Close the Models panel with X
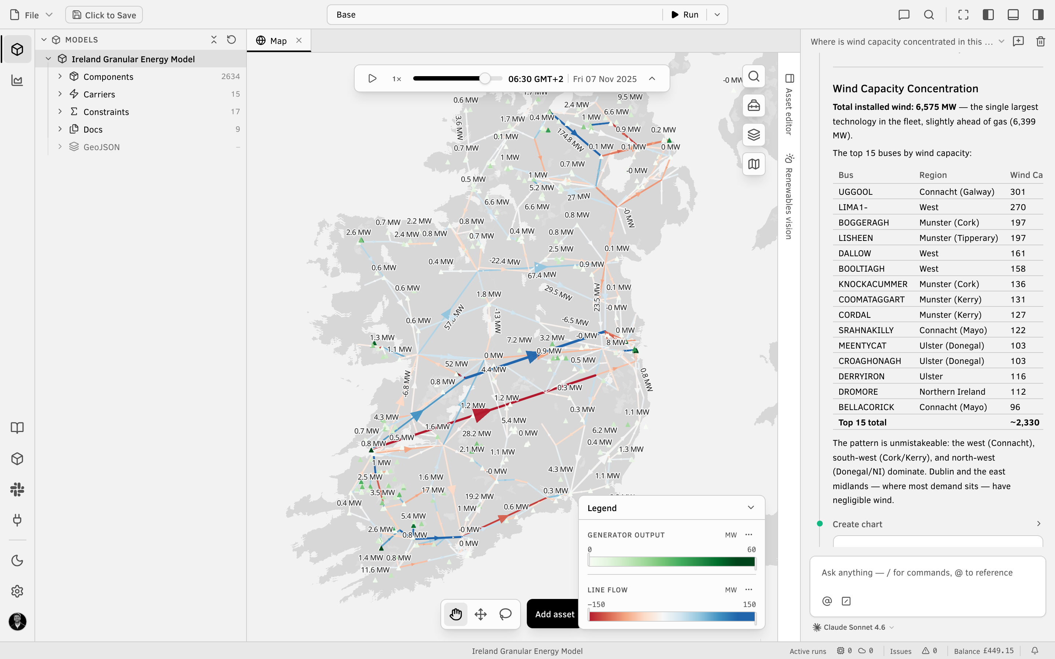Screen dimensions: 1055x659 coord(214,40)
